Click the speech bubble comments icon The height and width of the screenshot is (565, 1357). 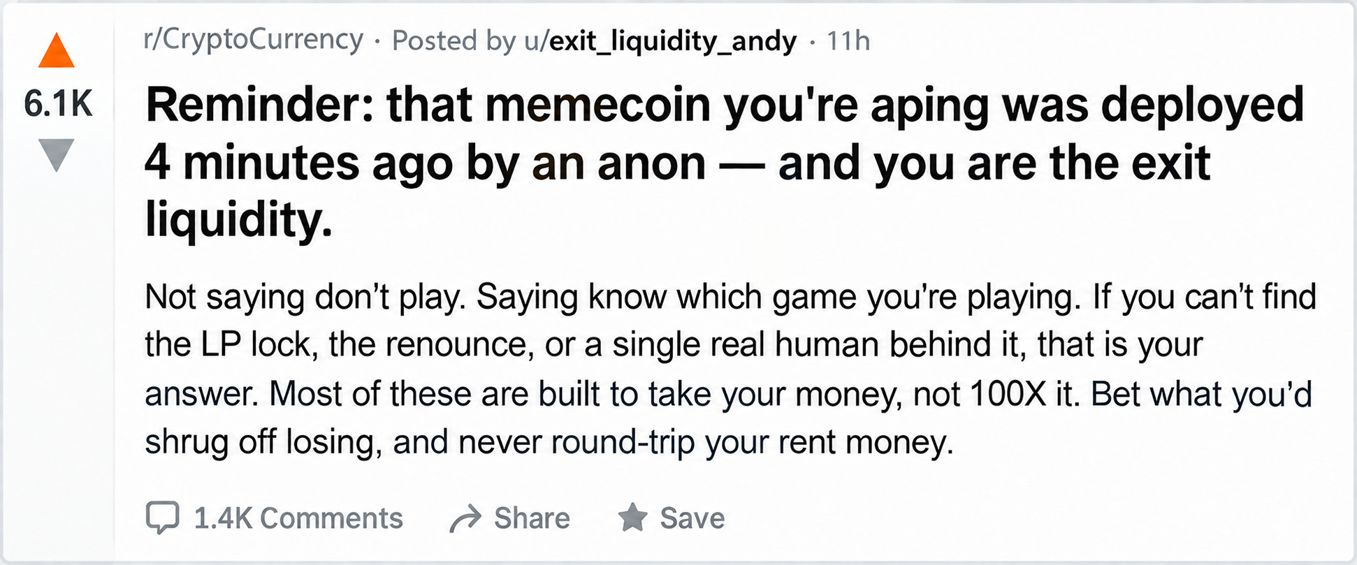pos(162,518)
